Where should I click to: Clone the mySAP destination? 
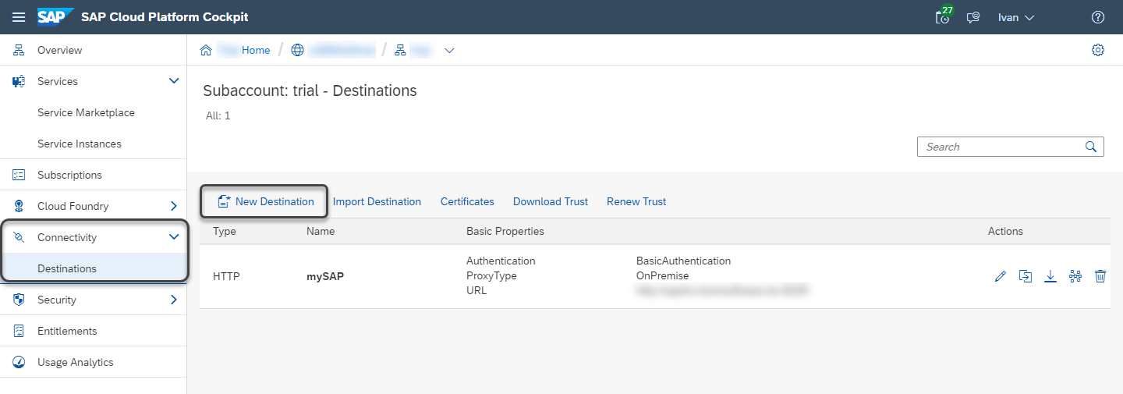click(1026, 276)
